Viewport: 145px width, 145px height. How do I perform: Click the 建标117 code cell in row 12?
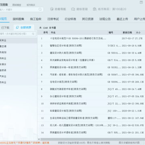click(114, 118)
